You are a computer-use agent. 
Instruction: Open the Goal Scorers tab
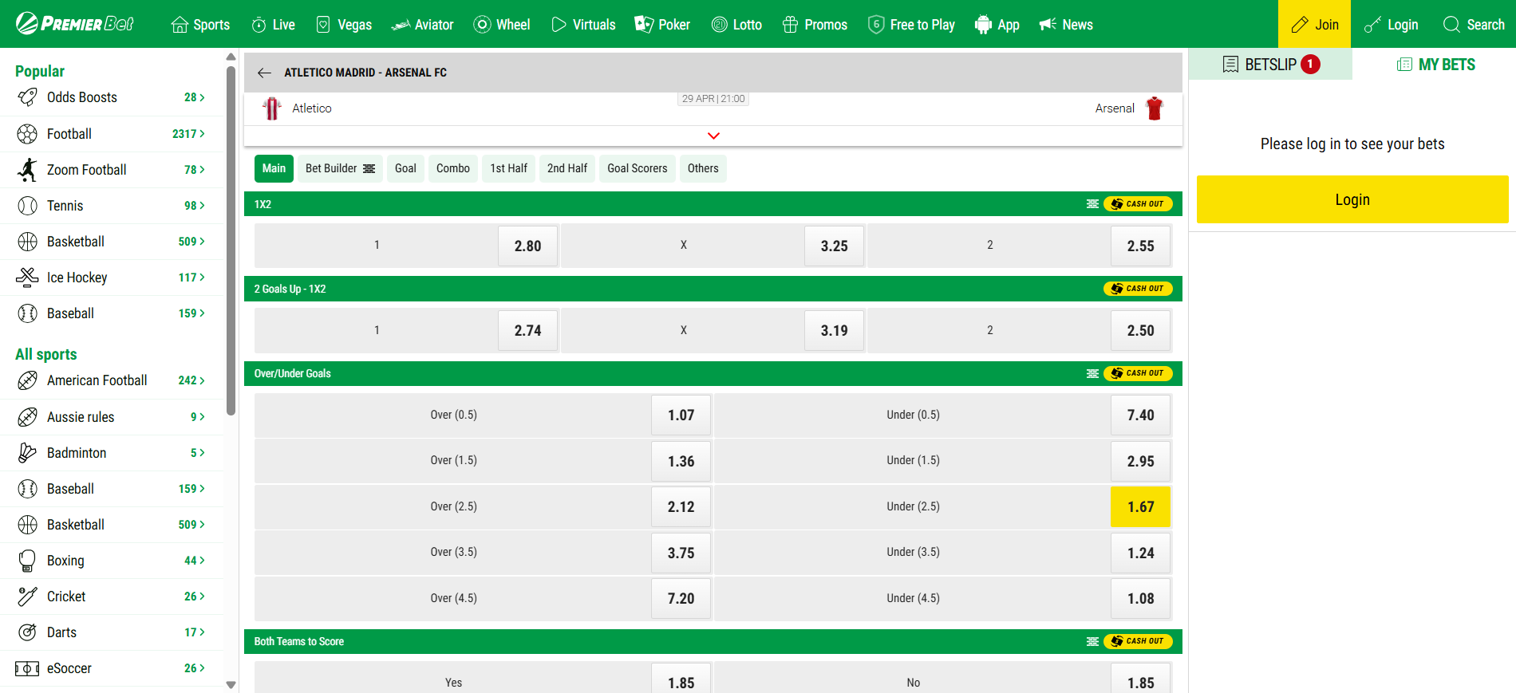(638, 168)
